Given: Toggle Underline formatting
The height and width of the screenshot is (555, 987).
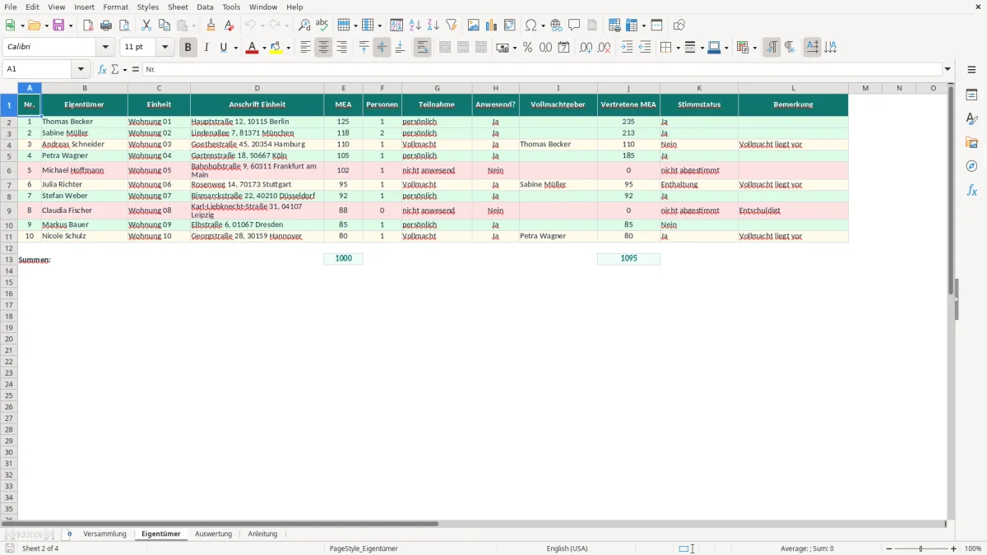Looking at the screenshot, I should coord(224,48).
